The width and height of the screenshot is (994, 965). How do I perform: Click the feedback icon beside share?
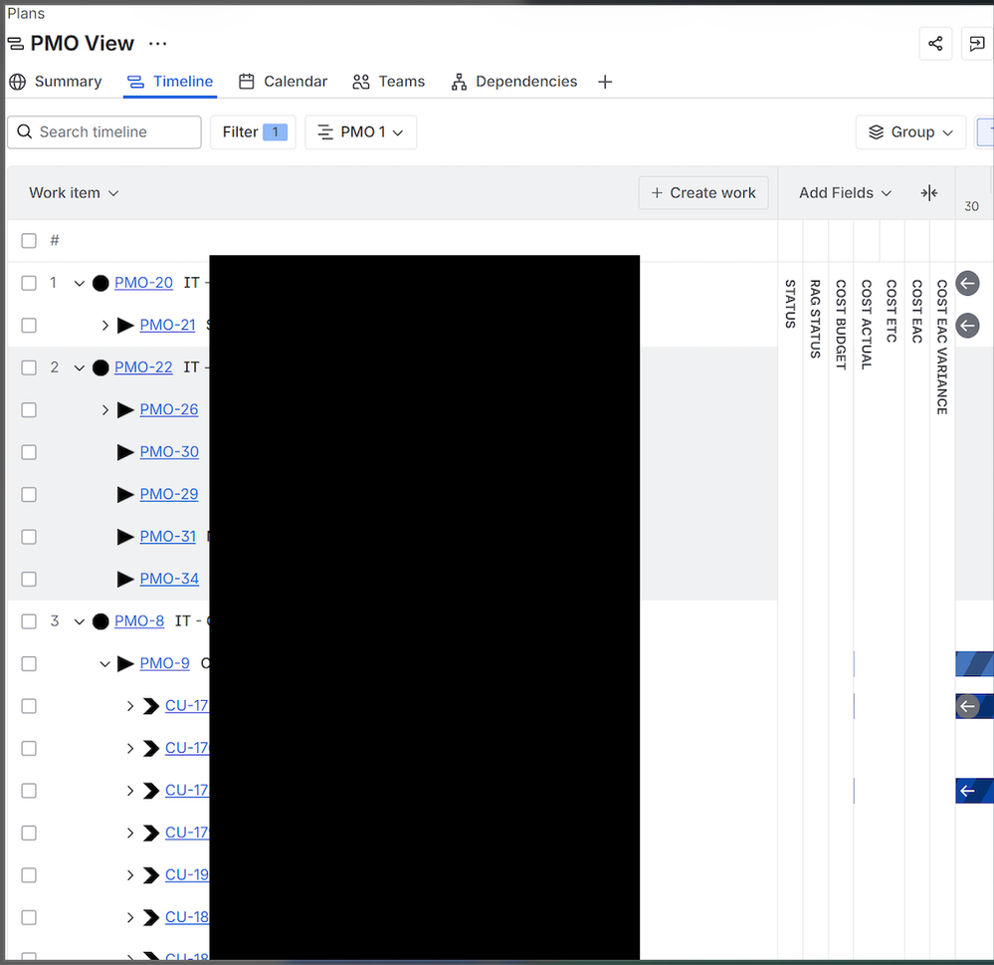[977, 43]
